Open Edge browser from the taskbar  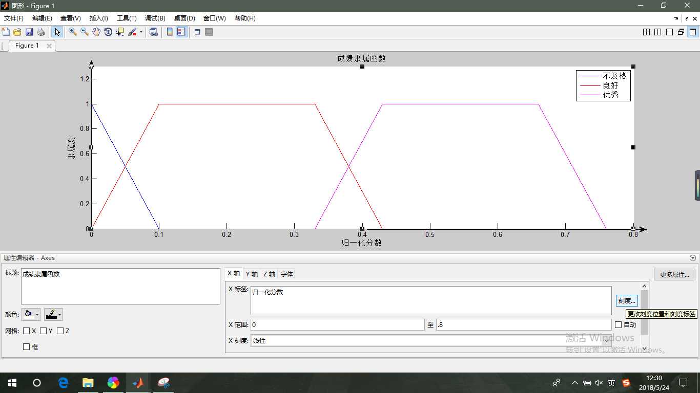coord(63,383)
